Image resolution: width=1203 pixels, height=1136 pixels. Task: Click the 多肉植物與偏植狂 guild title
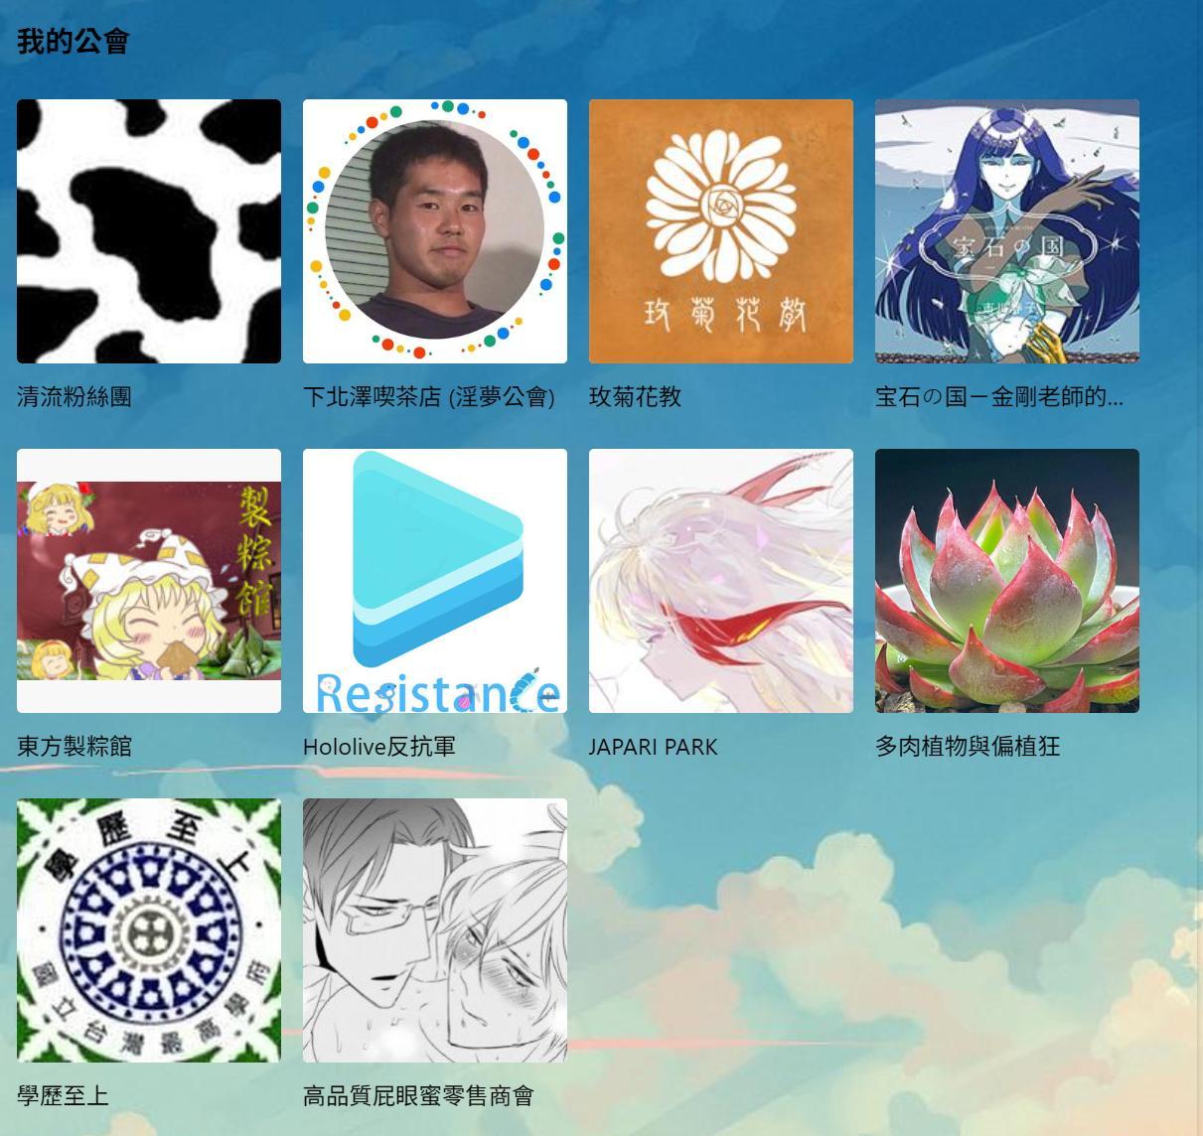click(968, 747)
